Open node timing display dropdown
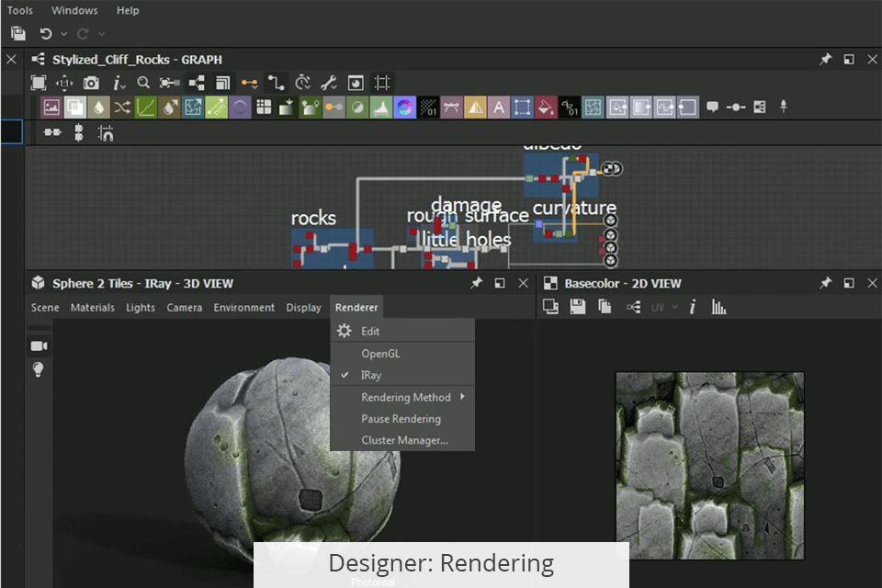Screen dimensions: 882x588 click(302, 84)
